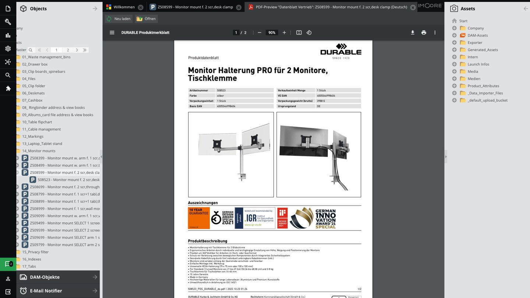Image resolution: width=530 pixels, height=298 pixels.
Task: Open the green notifications message icon
Action: [8, 263]
